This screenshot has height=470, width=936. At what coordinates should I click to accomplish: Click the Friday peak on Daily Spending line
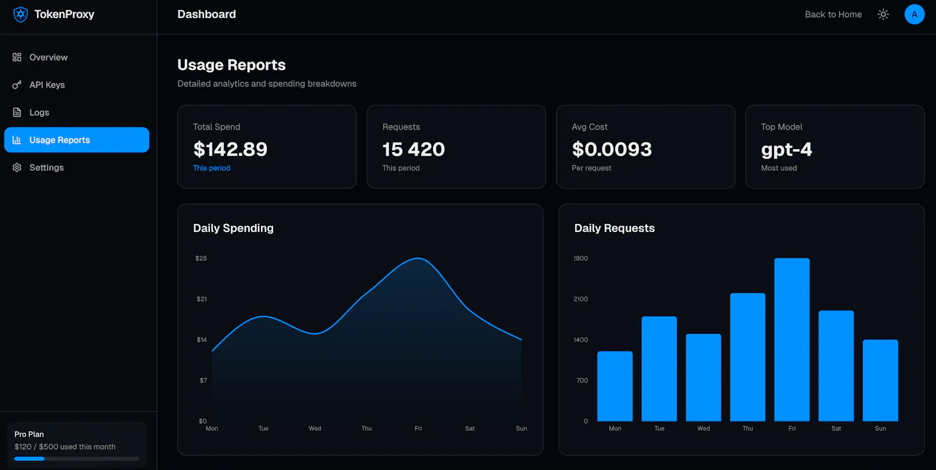[x=418, y=258]
